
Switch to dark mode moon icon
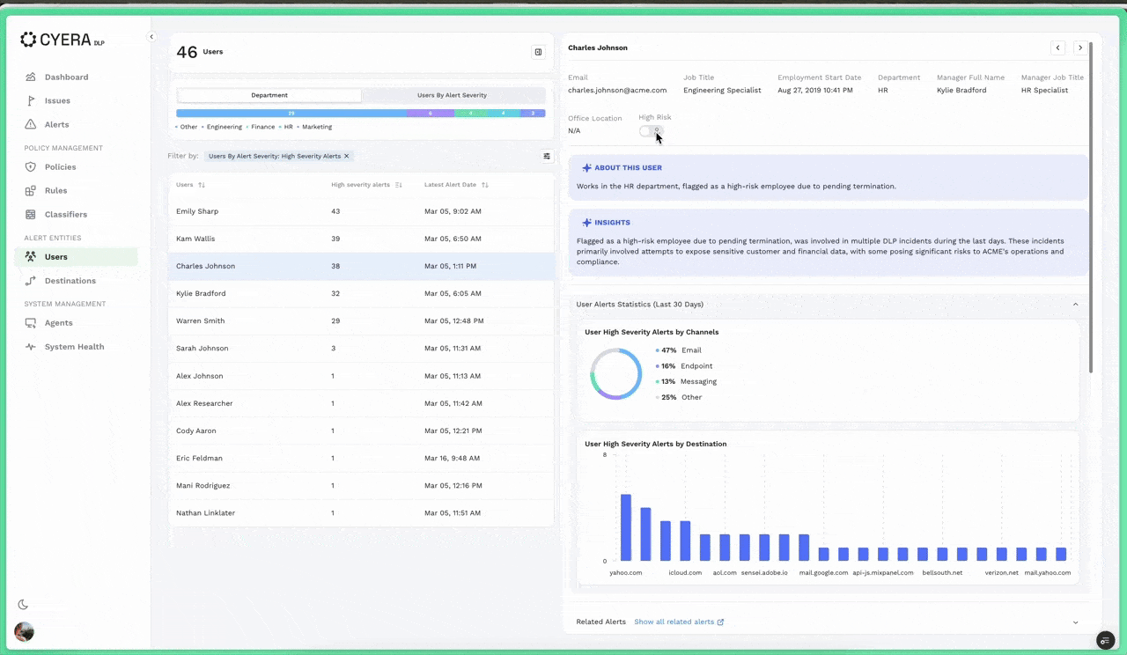pos(23,605)
